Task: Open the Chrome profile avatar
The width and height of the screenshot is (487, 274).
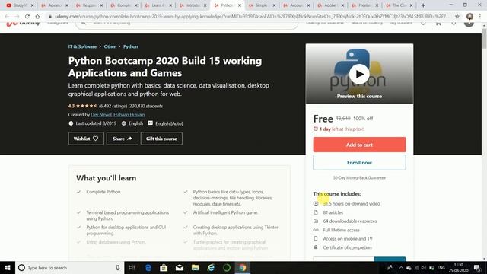Action: coord(469,16)
